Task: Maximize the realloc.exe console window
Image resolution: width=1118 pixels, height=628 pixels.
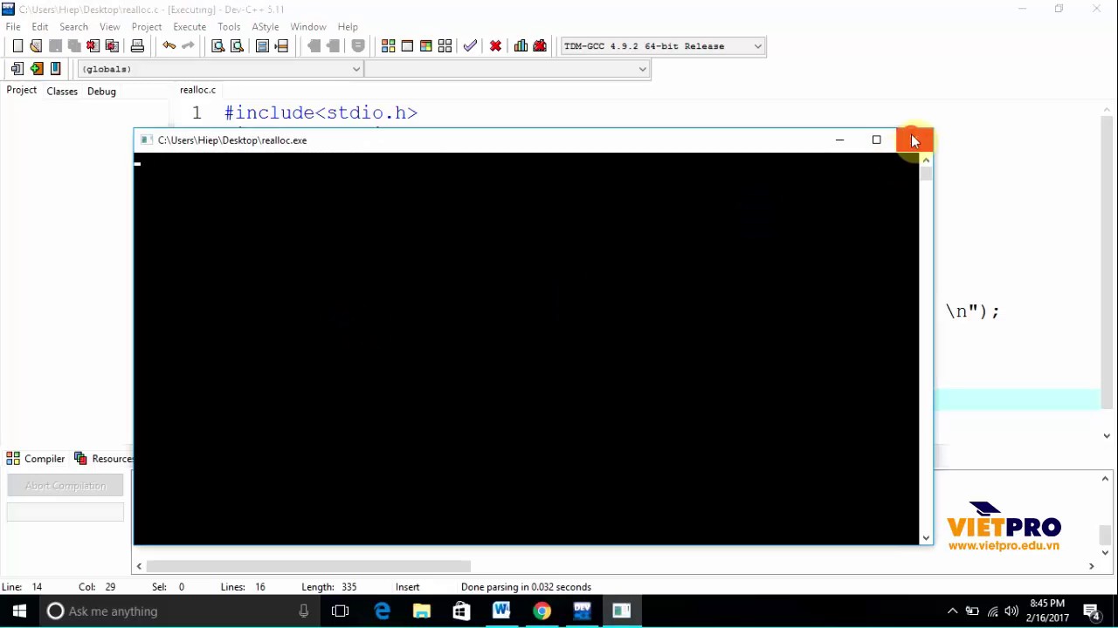Action: 877,140
